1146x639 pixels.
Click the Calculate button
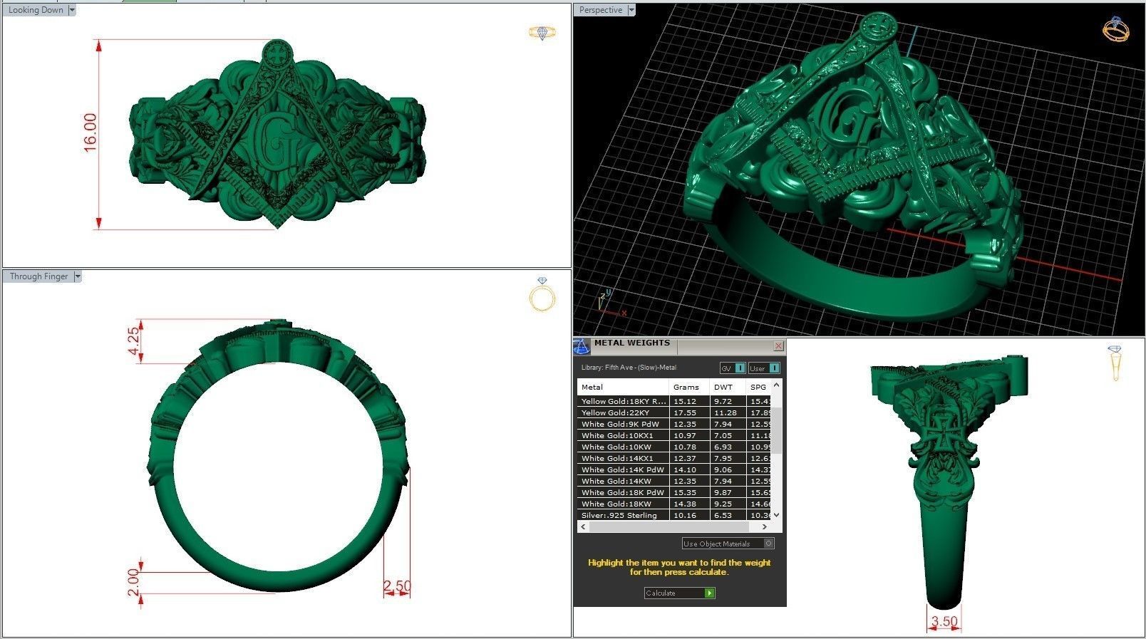(x=679, y=593)
